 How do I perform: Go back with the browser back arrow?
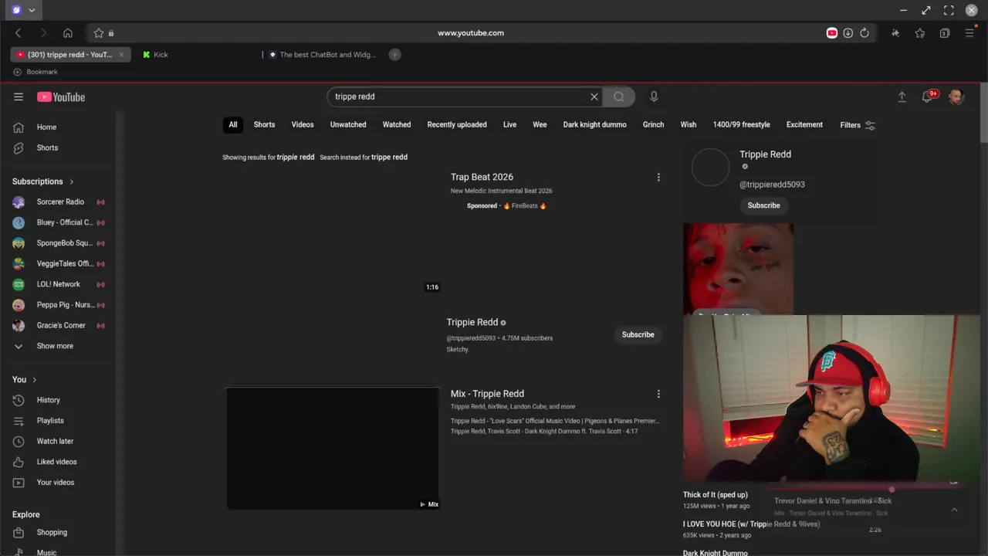click(19, 33)
